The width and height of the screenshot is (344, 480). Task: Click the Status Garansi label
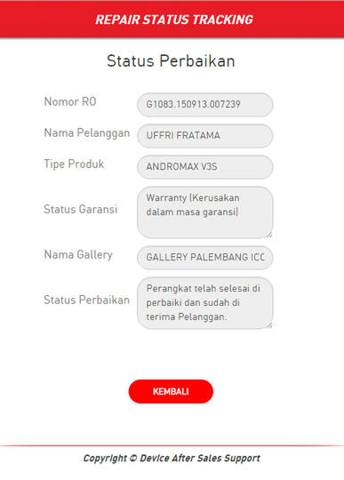pyautogui.click(x=81, y=210)
